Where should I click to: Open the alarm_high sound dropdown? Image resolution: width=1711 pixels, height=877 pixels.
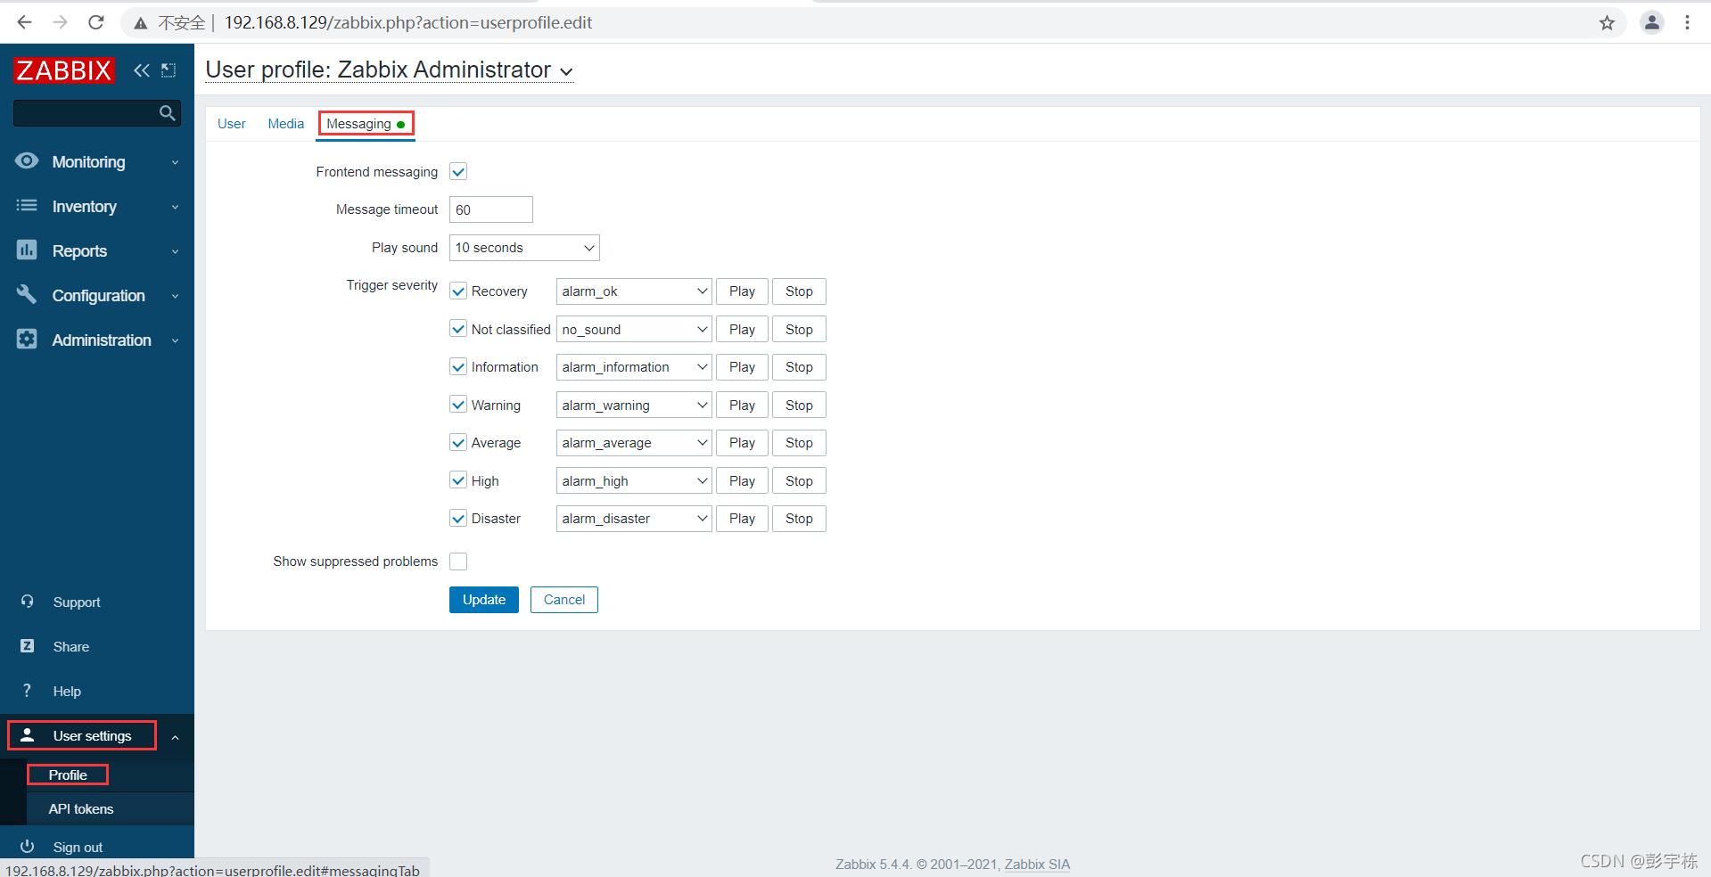(634, 481)
